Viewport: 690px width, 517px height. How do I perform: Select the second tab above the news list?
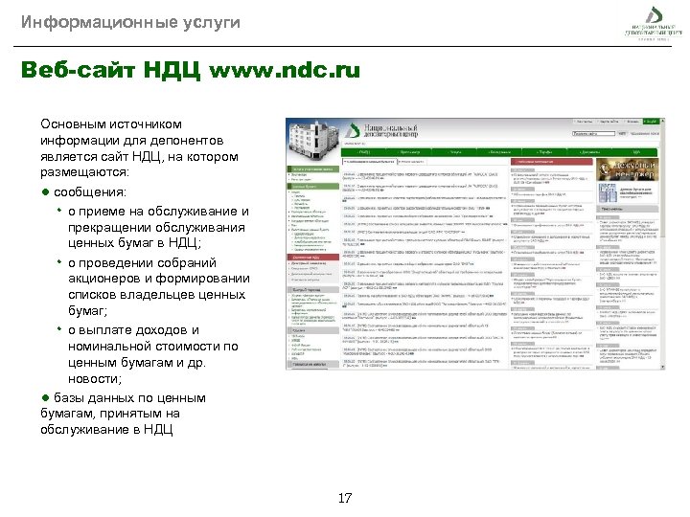(x=412, y=162)
